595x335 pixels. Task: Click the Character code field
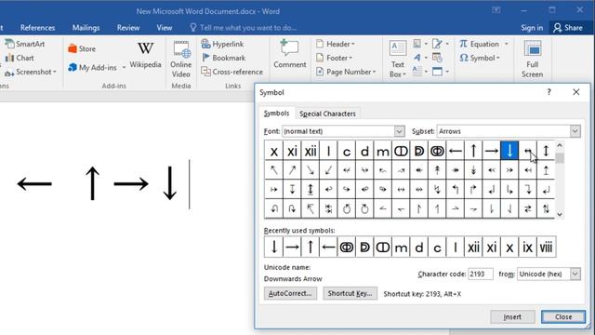click(481, 274)
